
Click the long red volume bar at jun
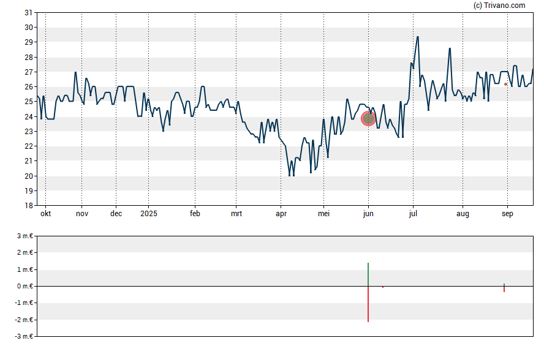click(368, 304)
